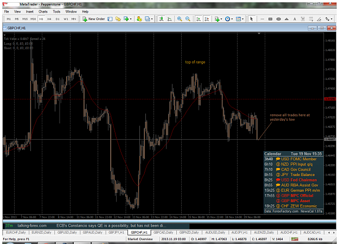Switch to the AUDCAD,H1 chart tab
Screen dimensions: 339x244
point(312,233)
